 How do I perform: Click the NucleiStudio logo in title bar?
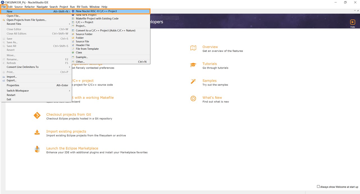point(3,2)
